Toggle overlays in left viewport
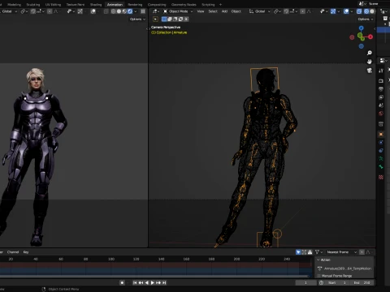Image resolution: width=390 pixels, height=292 pixels. coord(93,11)
